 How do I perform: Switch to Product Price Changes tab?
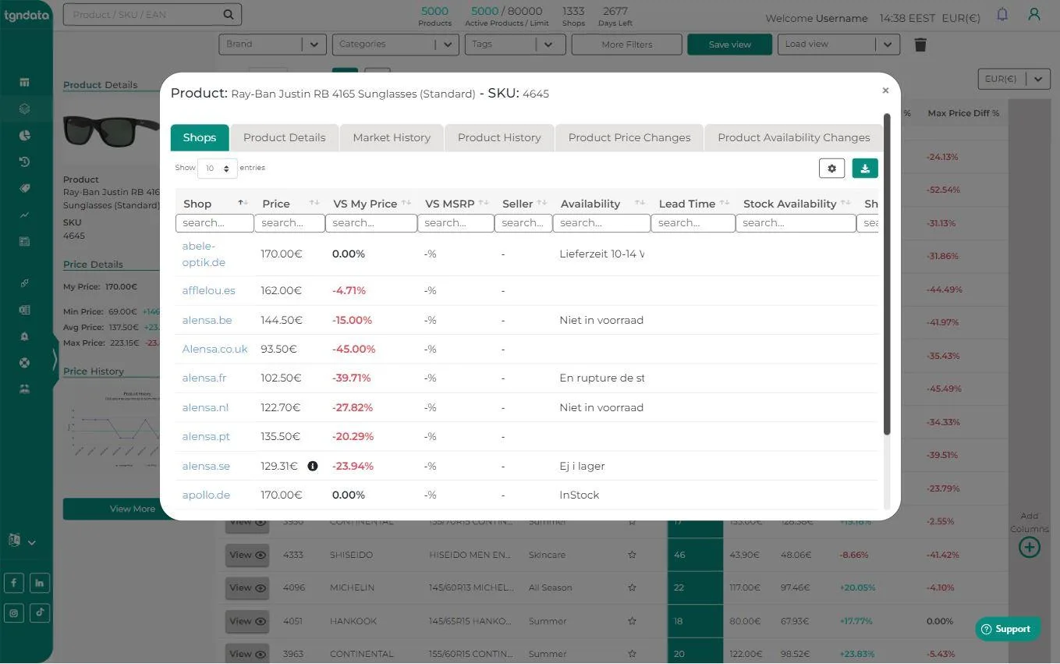pos(629,137)
